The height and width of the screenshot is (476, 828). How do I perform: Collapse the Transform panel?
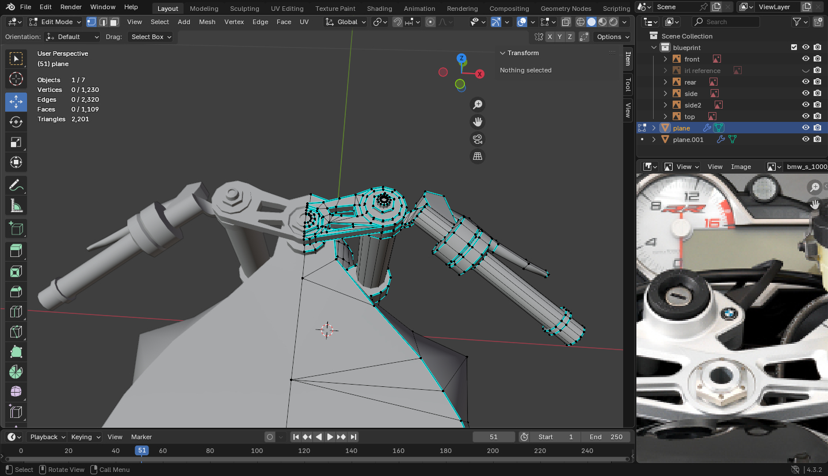pos(502,53)
